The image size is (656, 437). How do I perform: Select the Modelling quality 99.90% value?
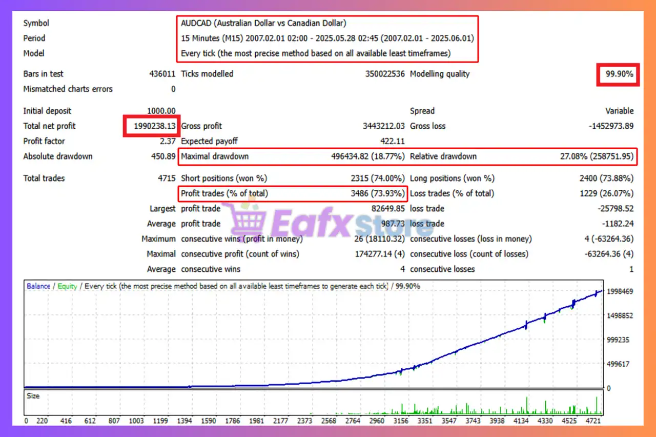point(619,74)
